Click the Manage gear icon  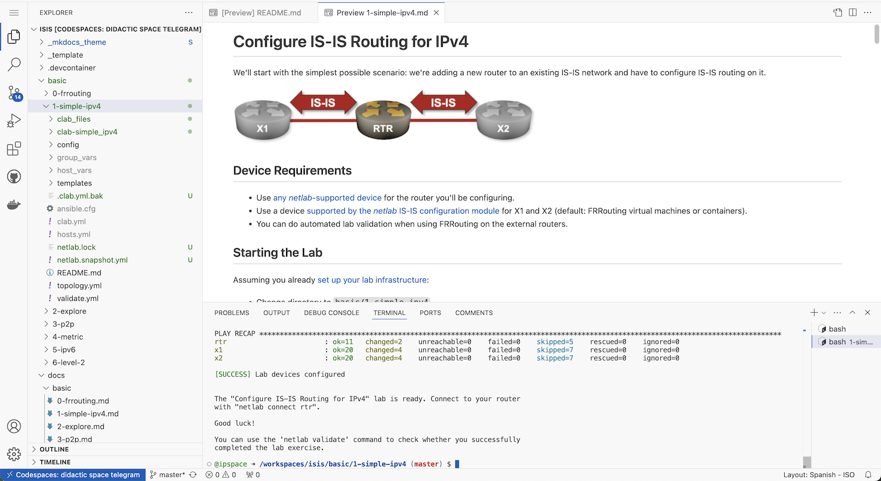14,454
